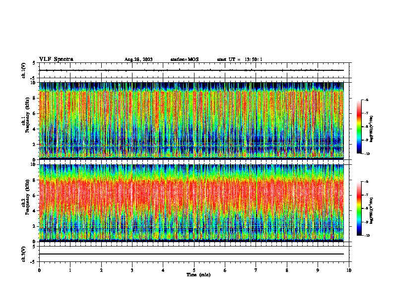The height and width of the screenshot is (303, 393).
Task: Click the ch.1 spectrogram color scale bar
Action: [x=359, y=127]
